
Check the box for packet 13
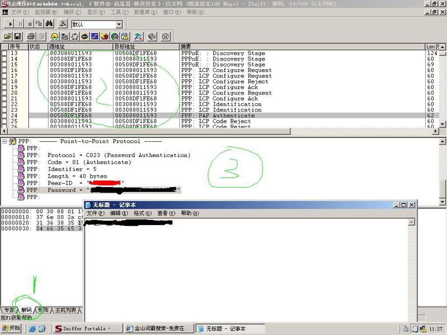click(4, 54)
